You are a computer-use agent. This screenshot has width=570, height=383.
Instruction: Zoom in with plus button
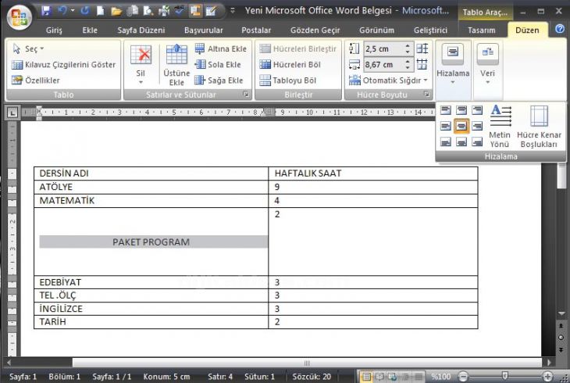548,377
